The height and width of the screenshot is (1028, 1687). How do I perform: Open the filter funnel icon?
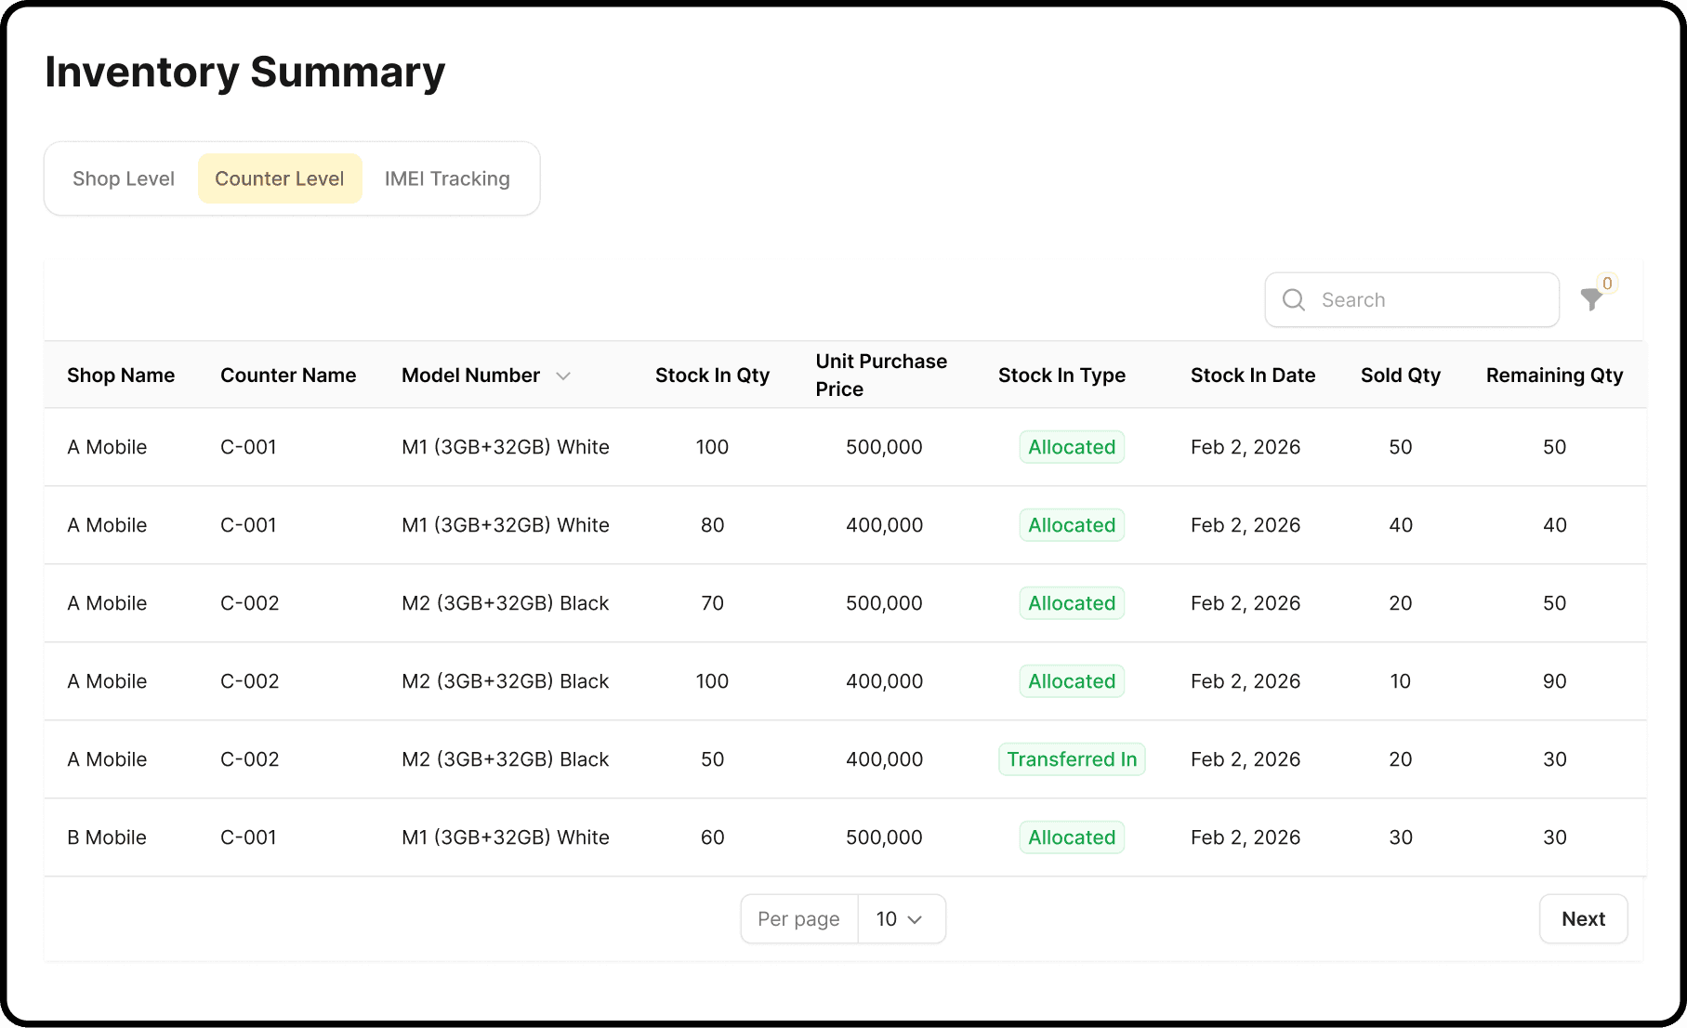1591,299
